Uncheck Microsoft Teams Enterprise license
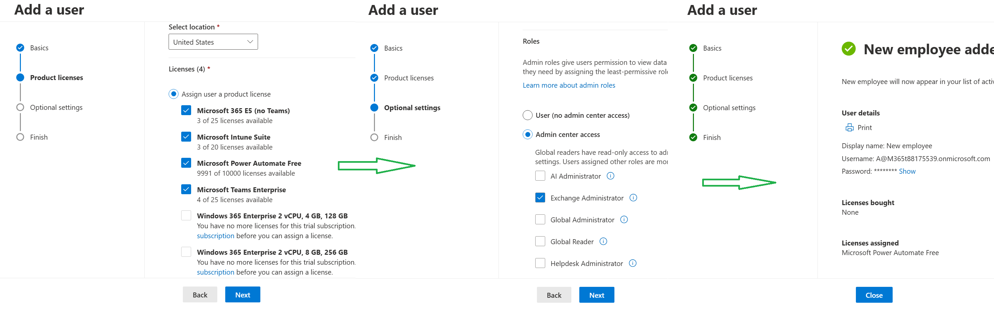The image size is (994, 310). tap(186, 189)
